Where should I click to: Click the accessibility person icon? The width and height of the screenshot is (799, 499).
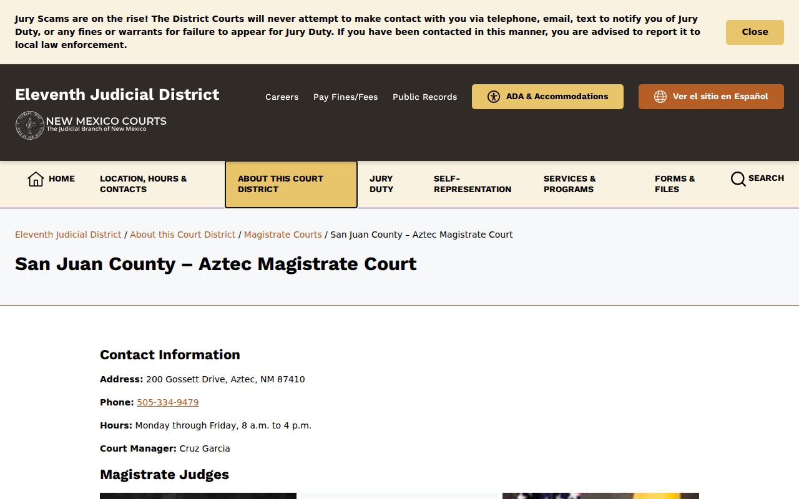(494, 97)
